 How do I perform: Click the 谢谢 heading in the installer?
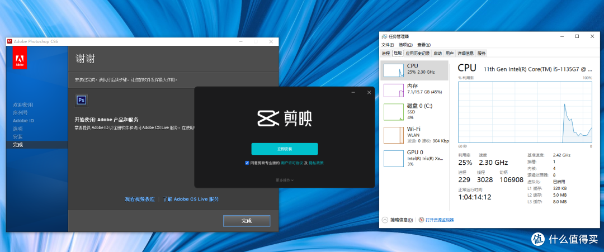tap(85, 59)
